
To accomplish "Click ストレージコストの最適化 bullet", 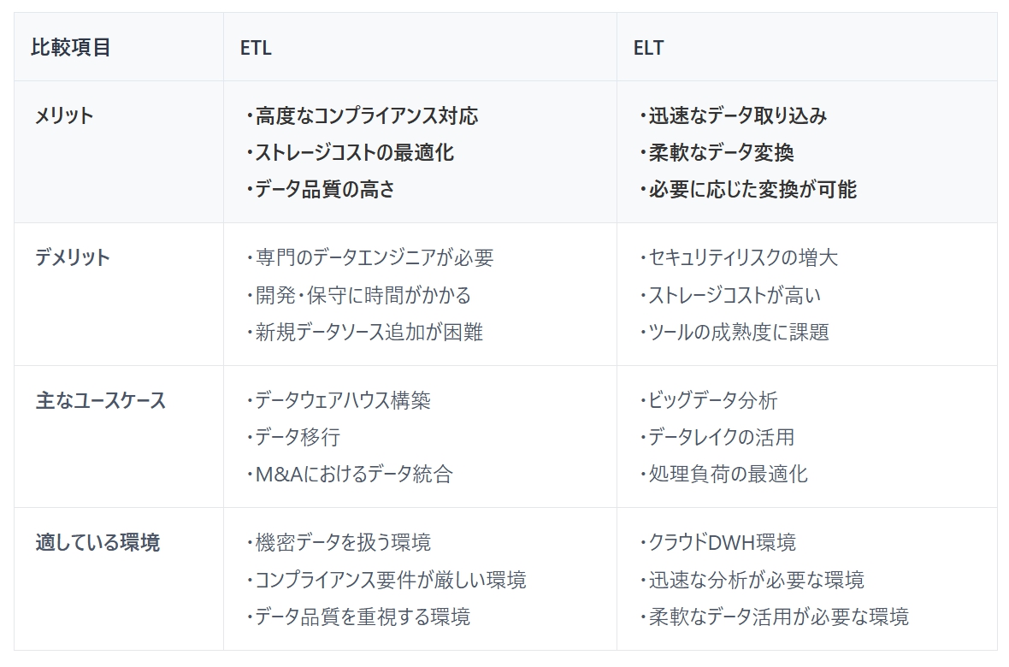I will click(354, 152).
